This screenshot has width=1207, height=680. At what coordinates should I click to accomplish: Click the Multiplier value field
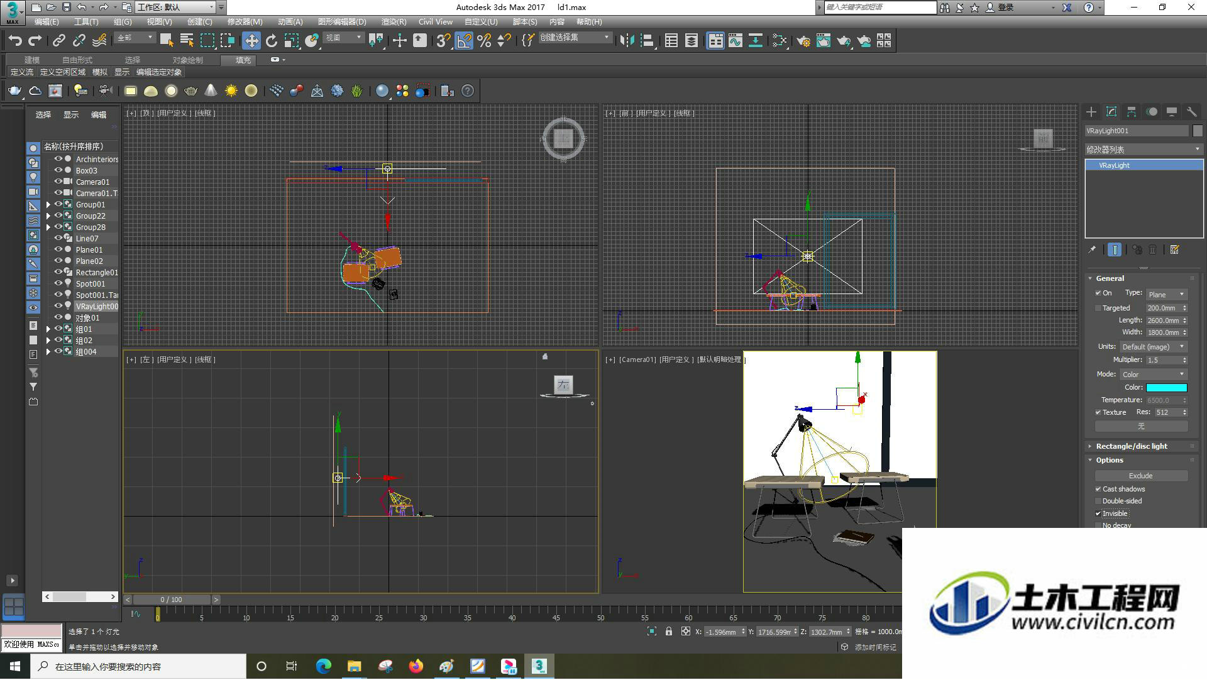(1163, 361)
